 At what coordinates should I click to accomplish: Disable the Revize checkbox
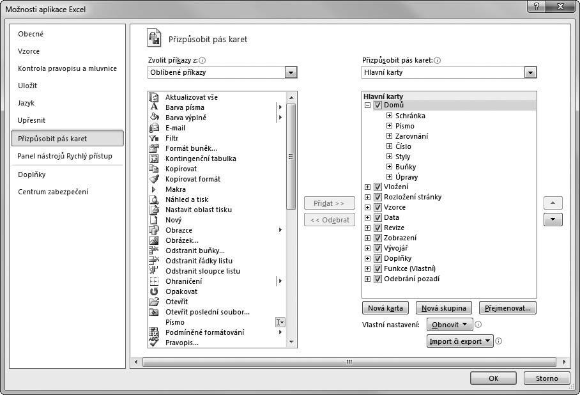coord(378,228)
